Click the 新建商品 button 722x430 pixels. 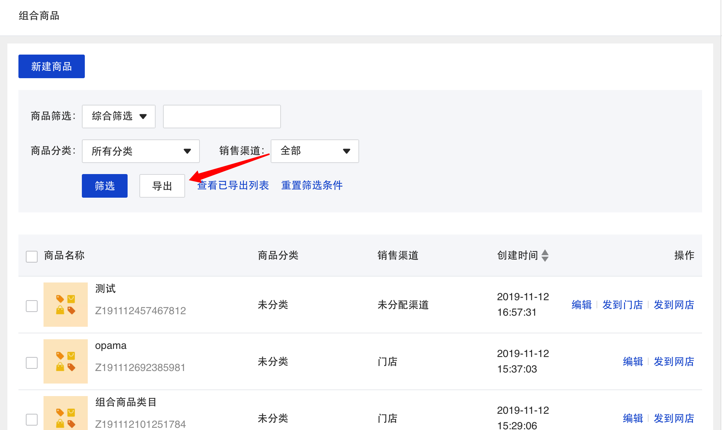52,66
